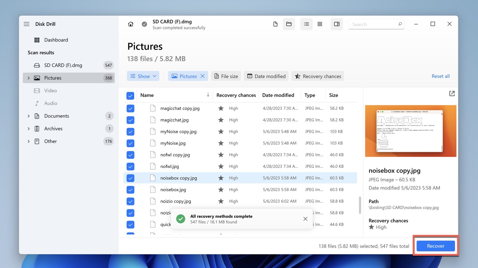Select Audio category in sidebar
This screenshot has width=478, height=268.
69,103
